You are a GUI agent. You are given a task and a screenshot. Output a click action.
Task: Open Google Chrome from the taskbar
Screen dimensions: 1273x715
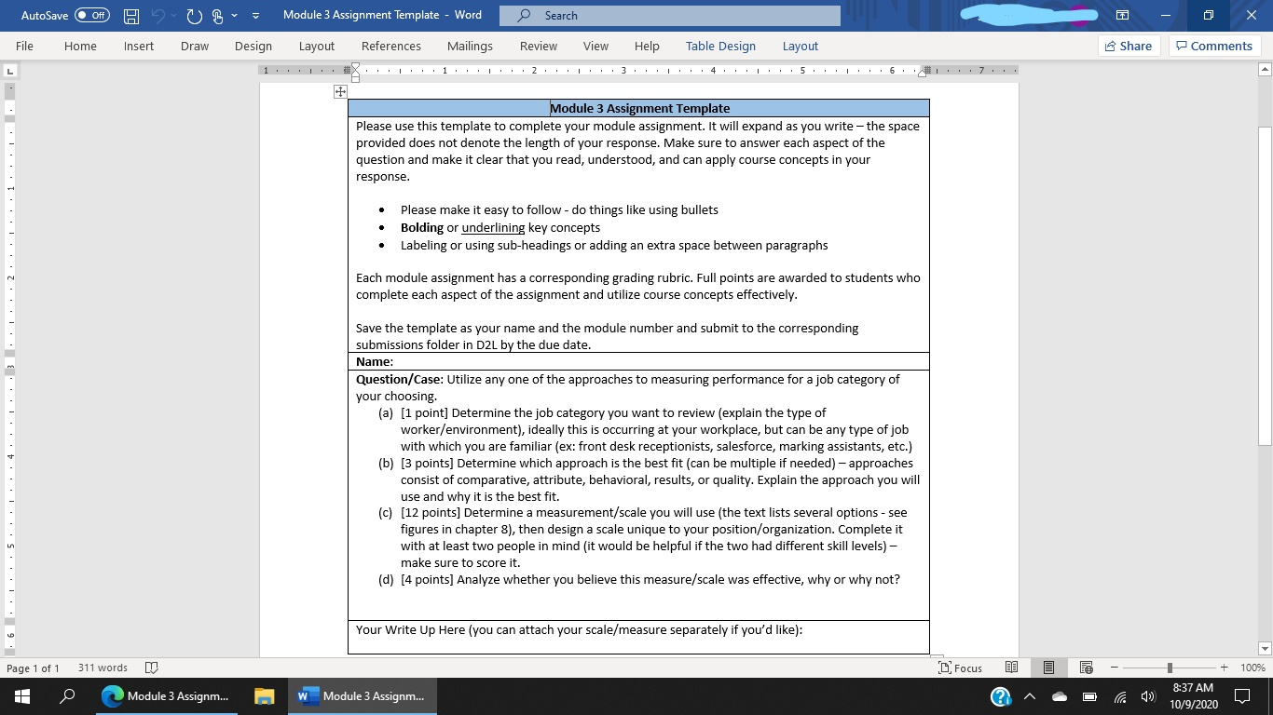pos(112,695)
